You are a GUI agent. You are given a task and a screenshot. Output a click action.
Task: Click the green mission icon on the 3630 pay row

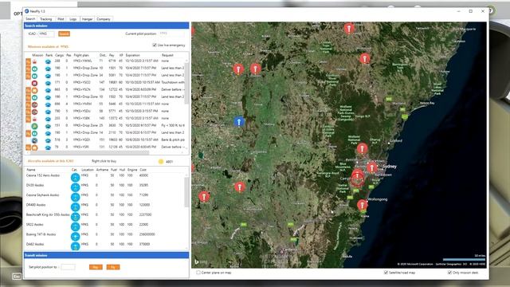click(34, 126)
